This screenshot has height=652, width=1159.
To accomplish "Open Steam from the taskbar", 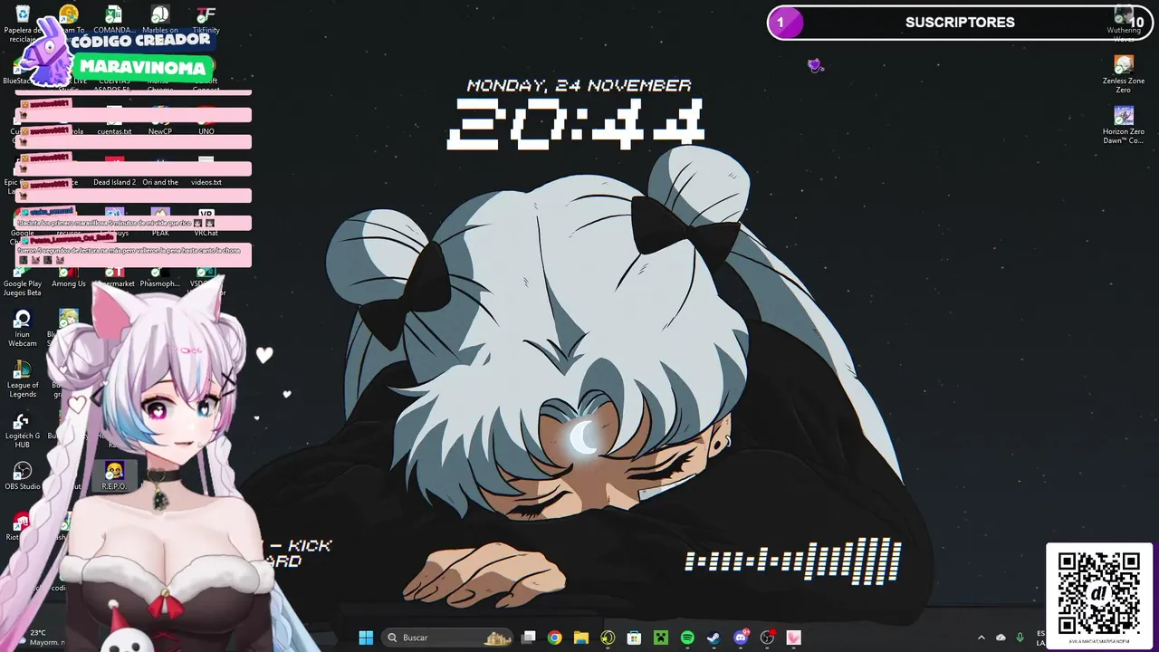I will (x=714, y=638).
